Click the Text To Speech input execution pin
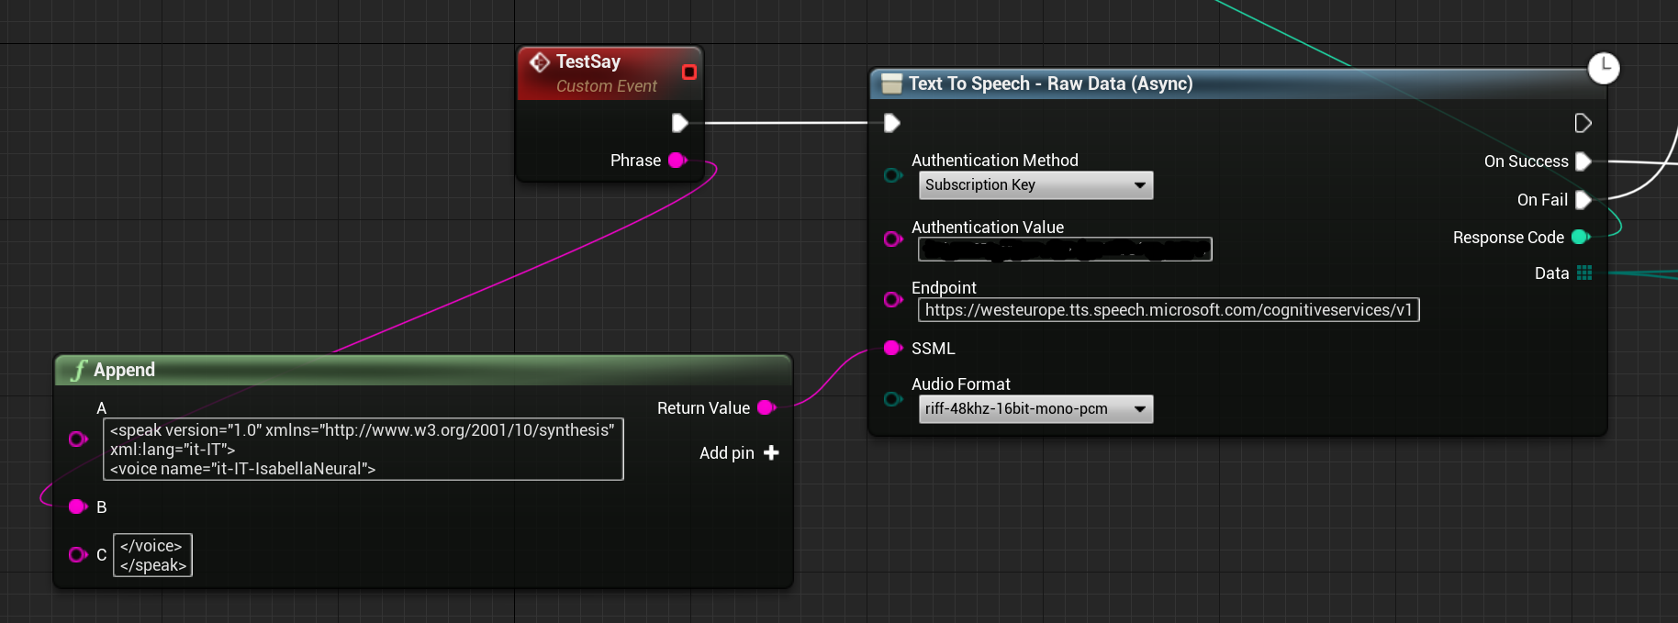Screen dimensions: 1678x623 pyautogui.click(x=891, y=123)
